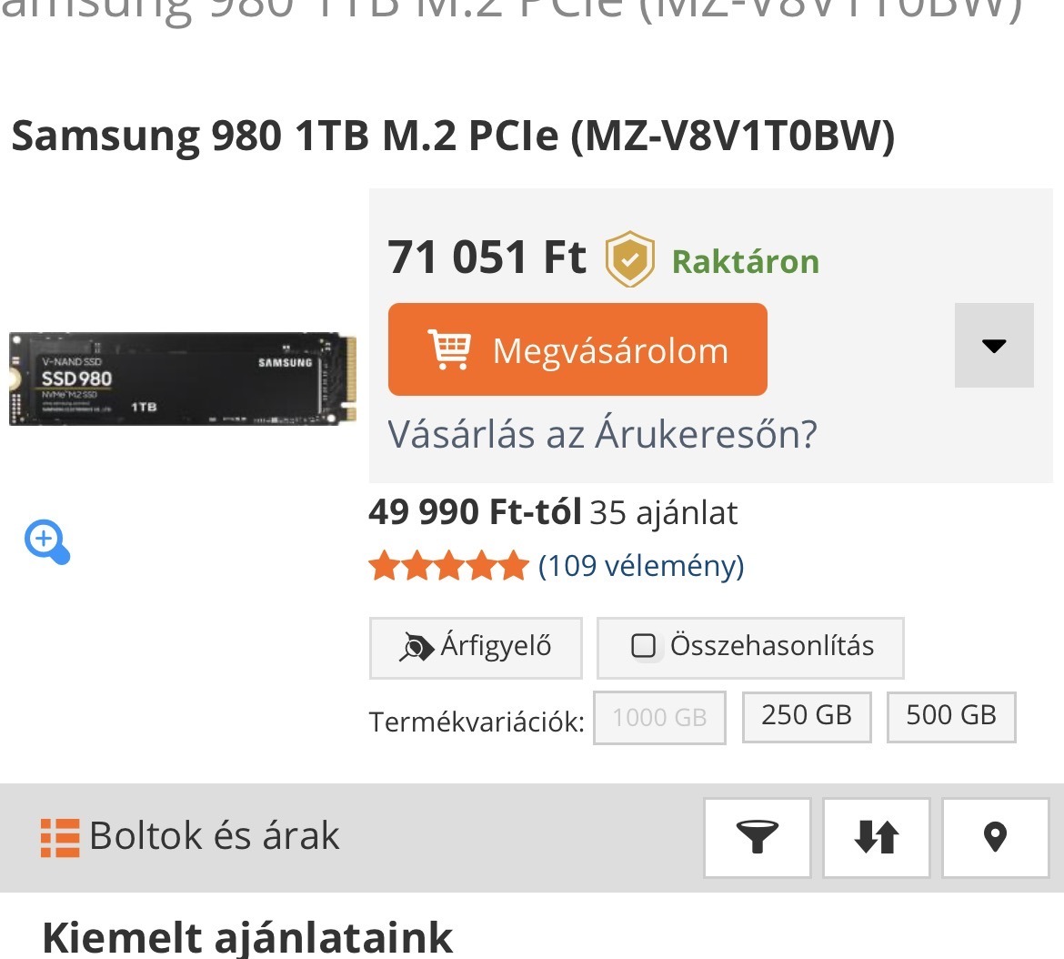This screenshot has width=1064, height=959.
Task: Select the 500 GB product variation
Action: tap(951, 717)
